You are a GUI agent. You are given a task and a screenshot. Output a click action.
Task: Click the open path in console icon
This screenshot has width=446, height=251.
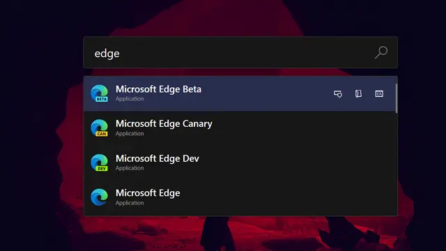point(379,93)
